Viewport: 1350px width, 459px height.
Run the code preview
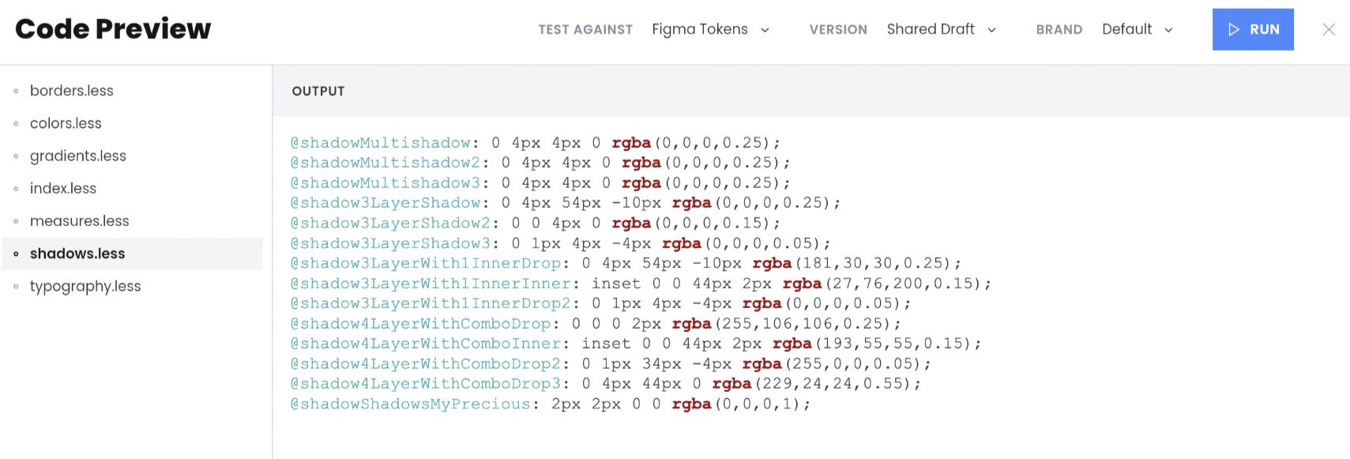(x=1253, y=29)
